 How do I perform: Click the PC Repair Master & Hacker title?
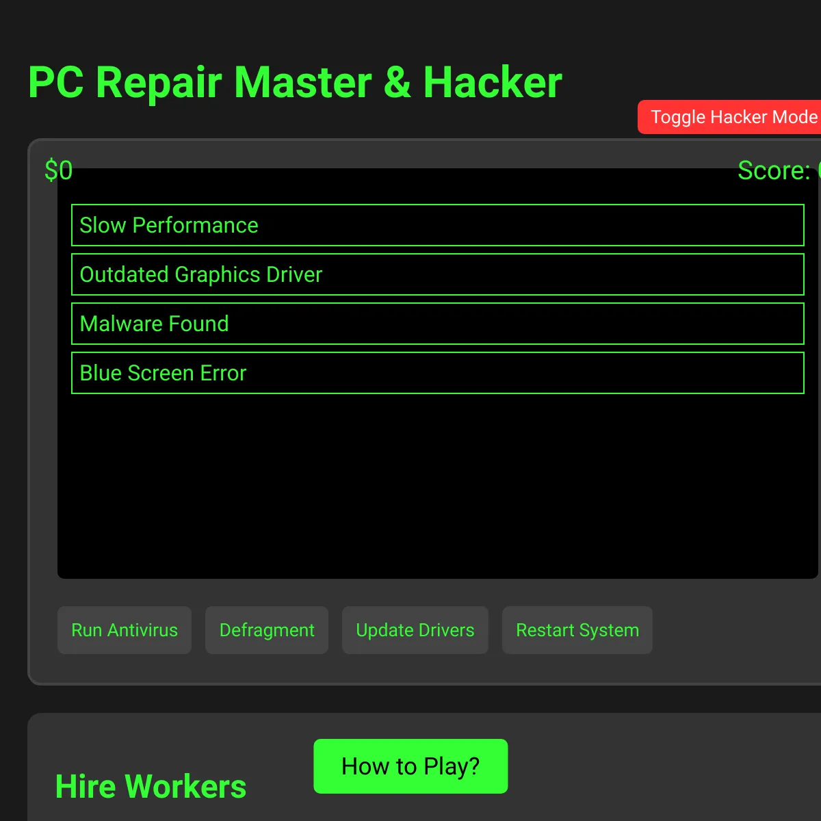click(x=295, y=83)
